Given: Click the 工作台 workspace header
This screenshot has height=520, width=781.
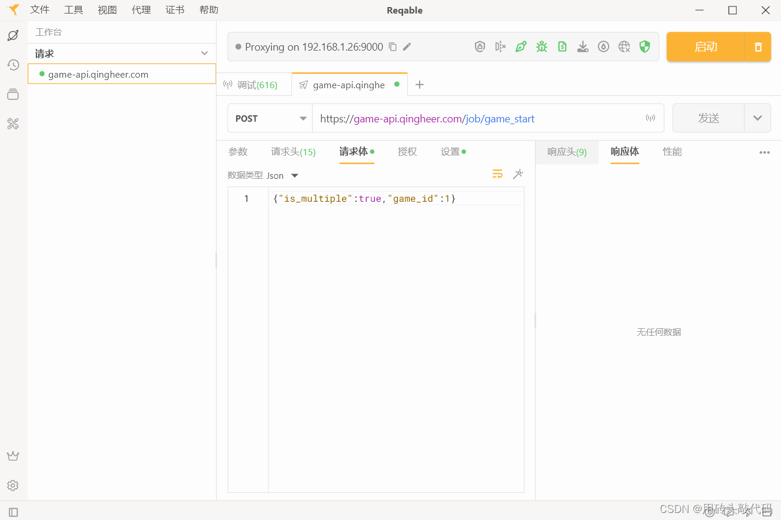Looking at the screenshot, I should 48,32.
